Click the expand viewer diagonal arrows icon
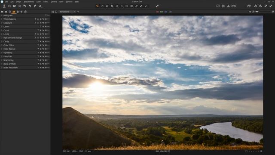This screenshot has height=155, width=275. (x=157, y=6)
